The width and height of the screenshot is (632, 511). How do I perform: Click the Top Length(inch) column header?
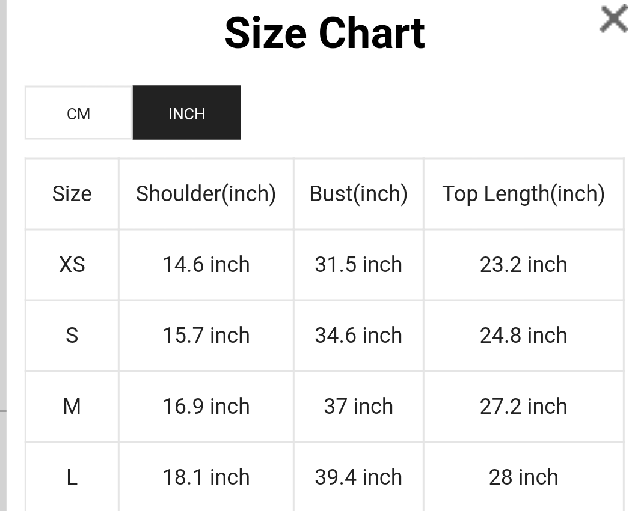[x=523, y=194]
